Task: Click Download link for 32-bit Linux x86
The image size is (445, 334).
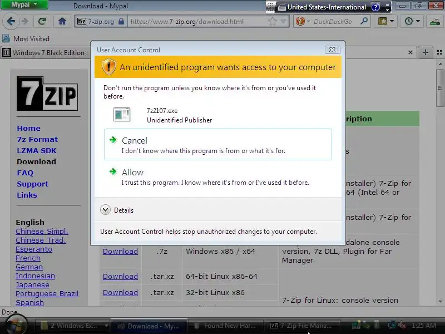Action: (x=120, y=293)
